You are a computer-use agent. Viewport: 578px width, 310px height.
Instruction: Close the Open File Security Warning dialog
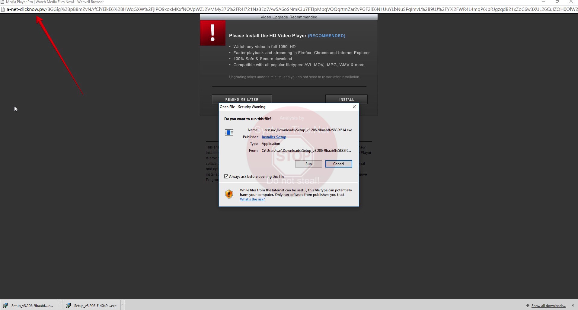point(354,107)
